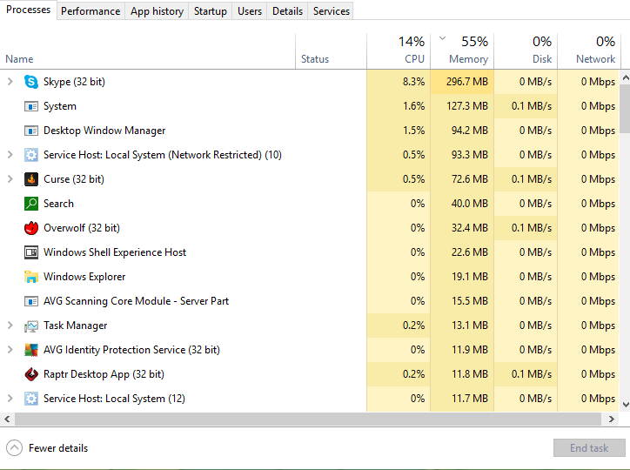The width and height of the screenshot is (630, 470).
Task: Sort by the Memory column header
Action: 462,51
